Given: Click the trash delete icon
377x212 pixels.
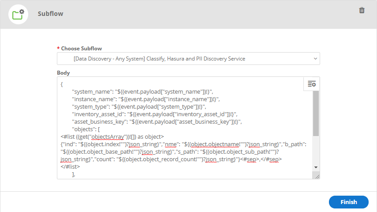Looking at the screenshot, I should pos(362,10).
